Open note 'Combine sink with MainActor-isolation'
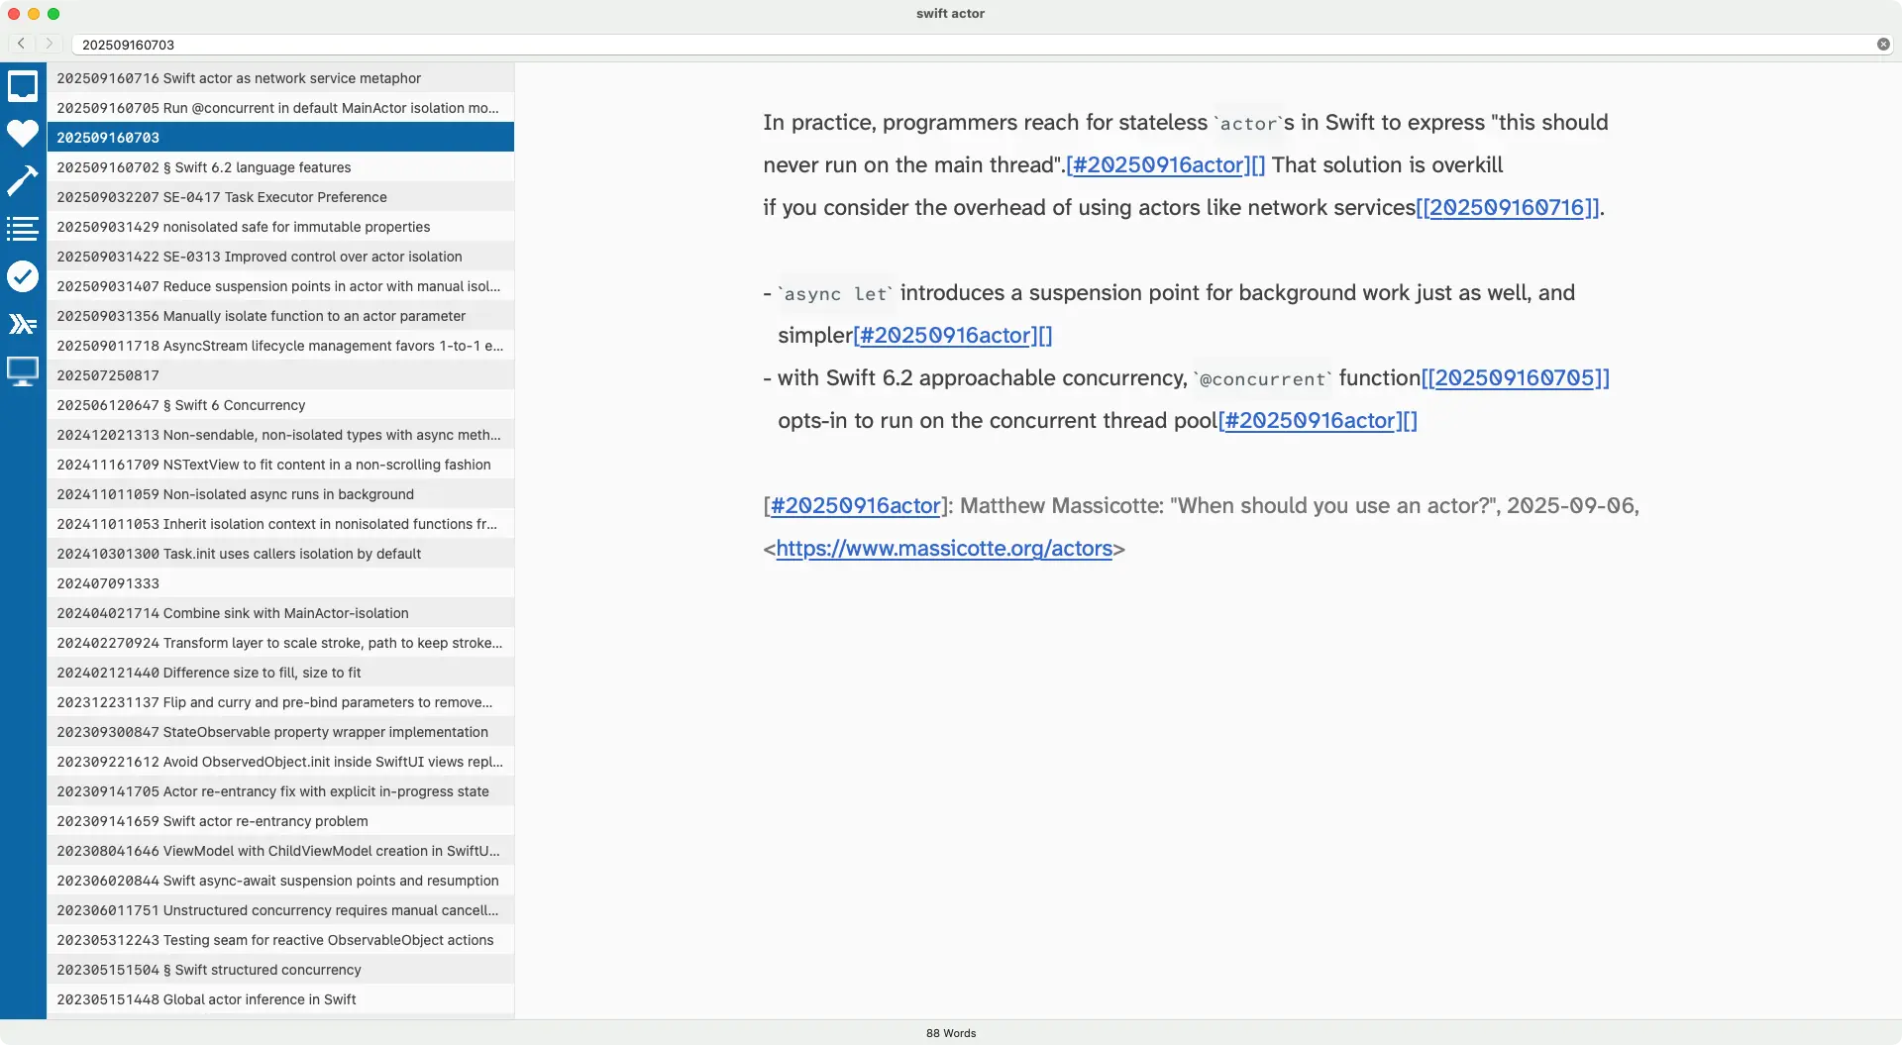This screenshot has width=1902, height=1045. [x=280, y=612]
